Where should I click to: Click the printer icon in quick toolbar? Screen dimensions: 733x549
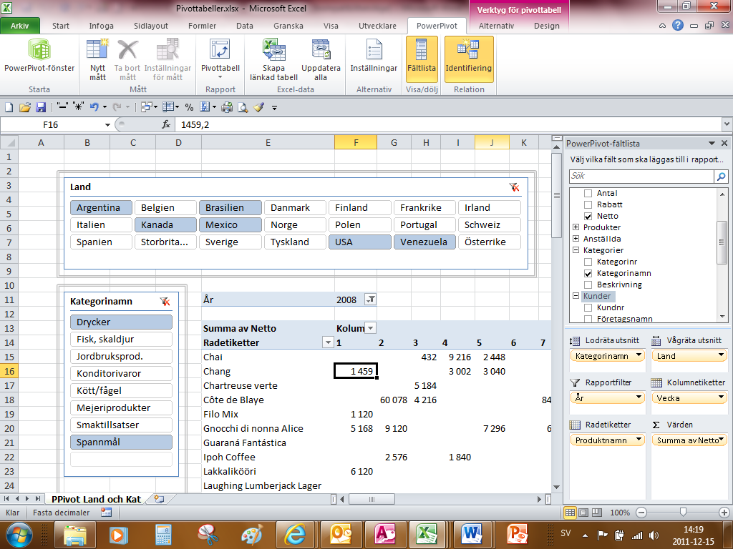[x=227, y=107]
